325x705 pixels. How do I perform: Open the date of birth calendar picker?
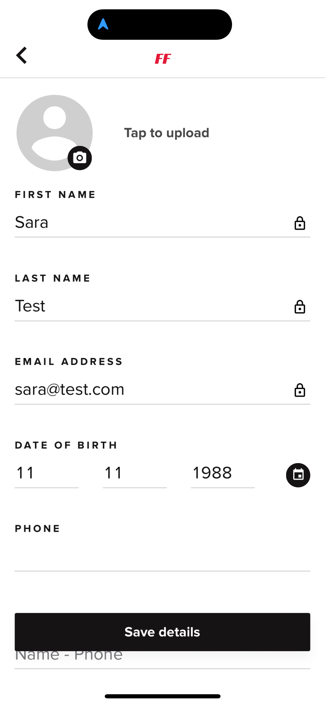(x=298, y=475)
